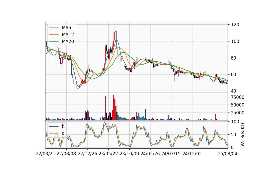Click the 25000 volume axis label
This screenshot has height=181, width=253.
(x=238, y=113)
